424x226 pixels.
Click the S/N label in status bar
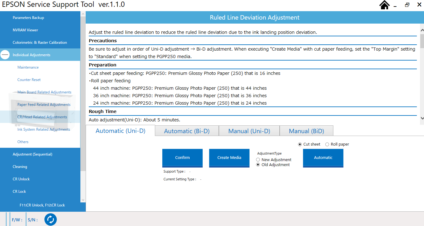pyautogui.click(x=33, y=220)
